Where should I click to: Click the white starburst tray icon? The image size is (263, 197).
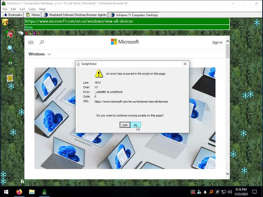[x=217, y=192]
